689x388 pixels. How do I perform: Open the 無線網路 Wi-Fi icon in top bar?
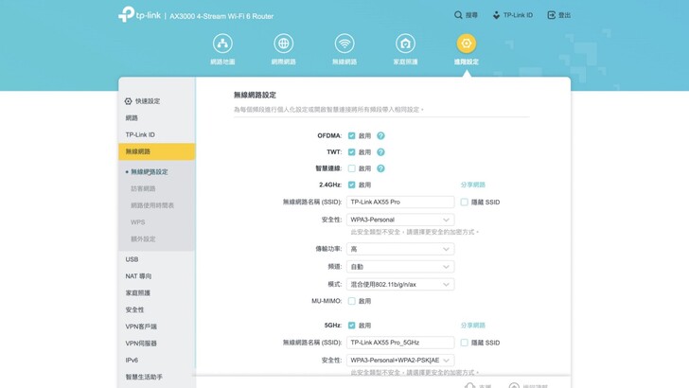pyautogui.click(x=344, y=44)
